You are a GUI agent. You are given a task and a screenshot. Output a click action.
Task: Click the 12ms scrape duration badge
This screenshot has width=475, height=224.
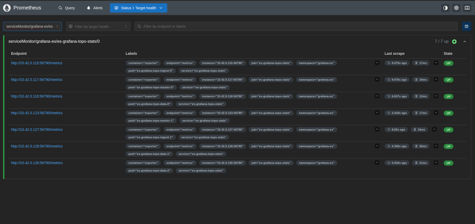click(x=421, y=96)
